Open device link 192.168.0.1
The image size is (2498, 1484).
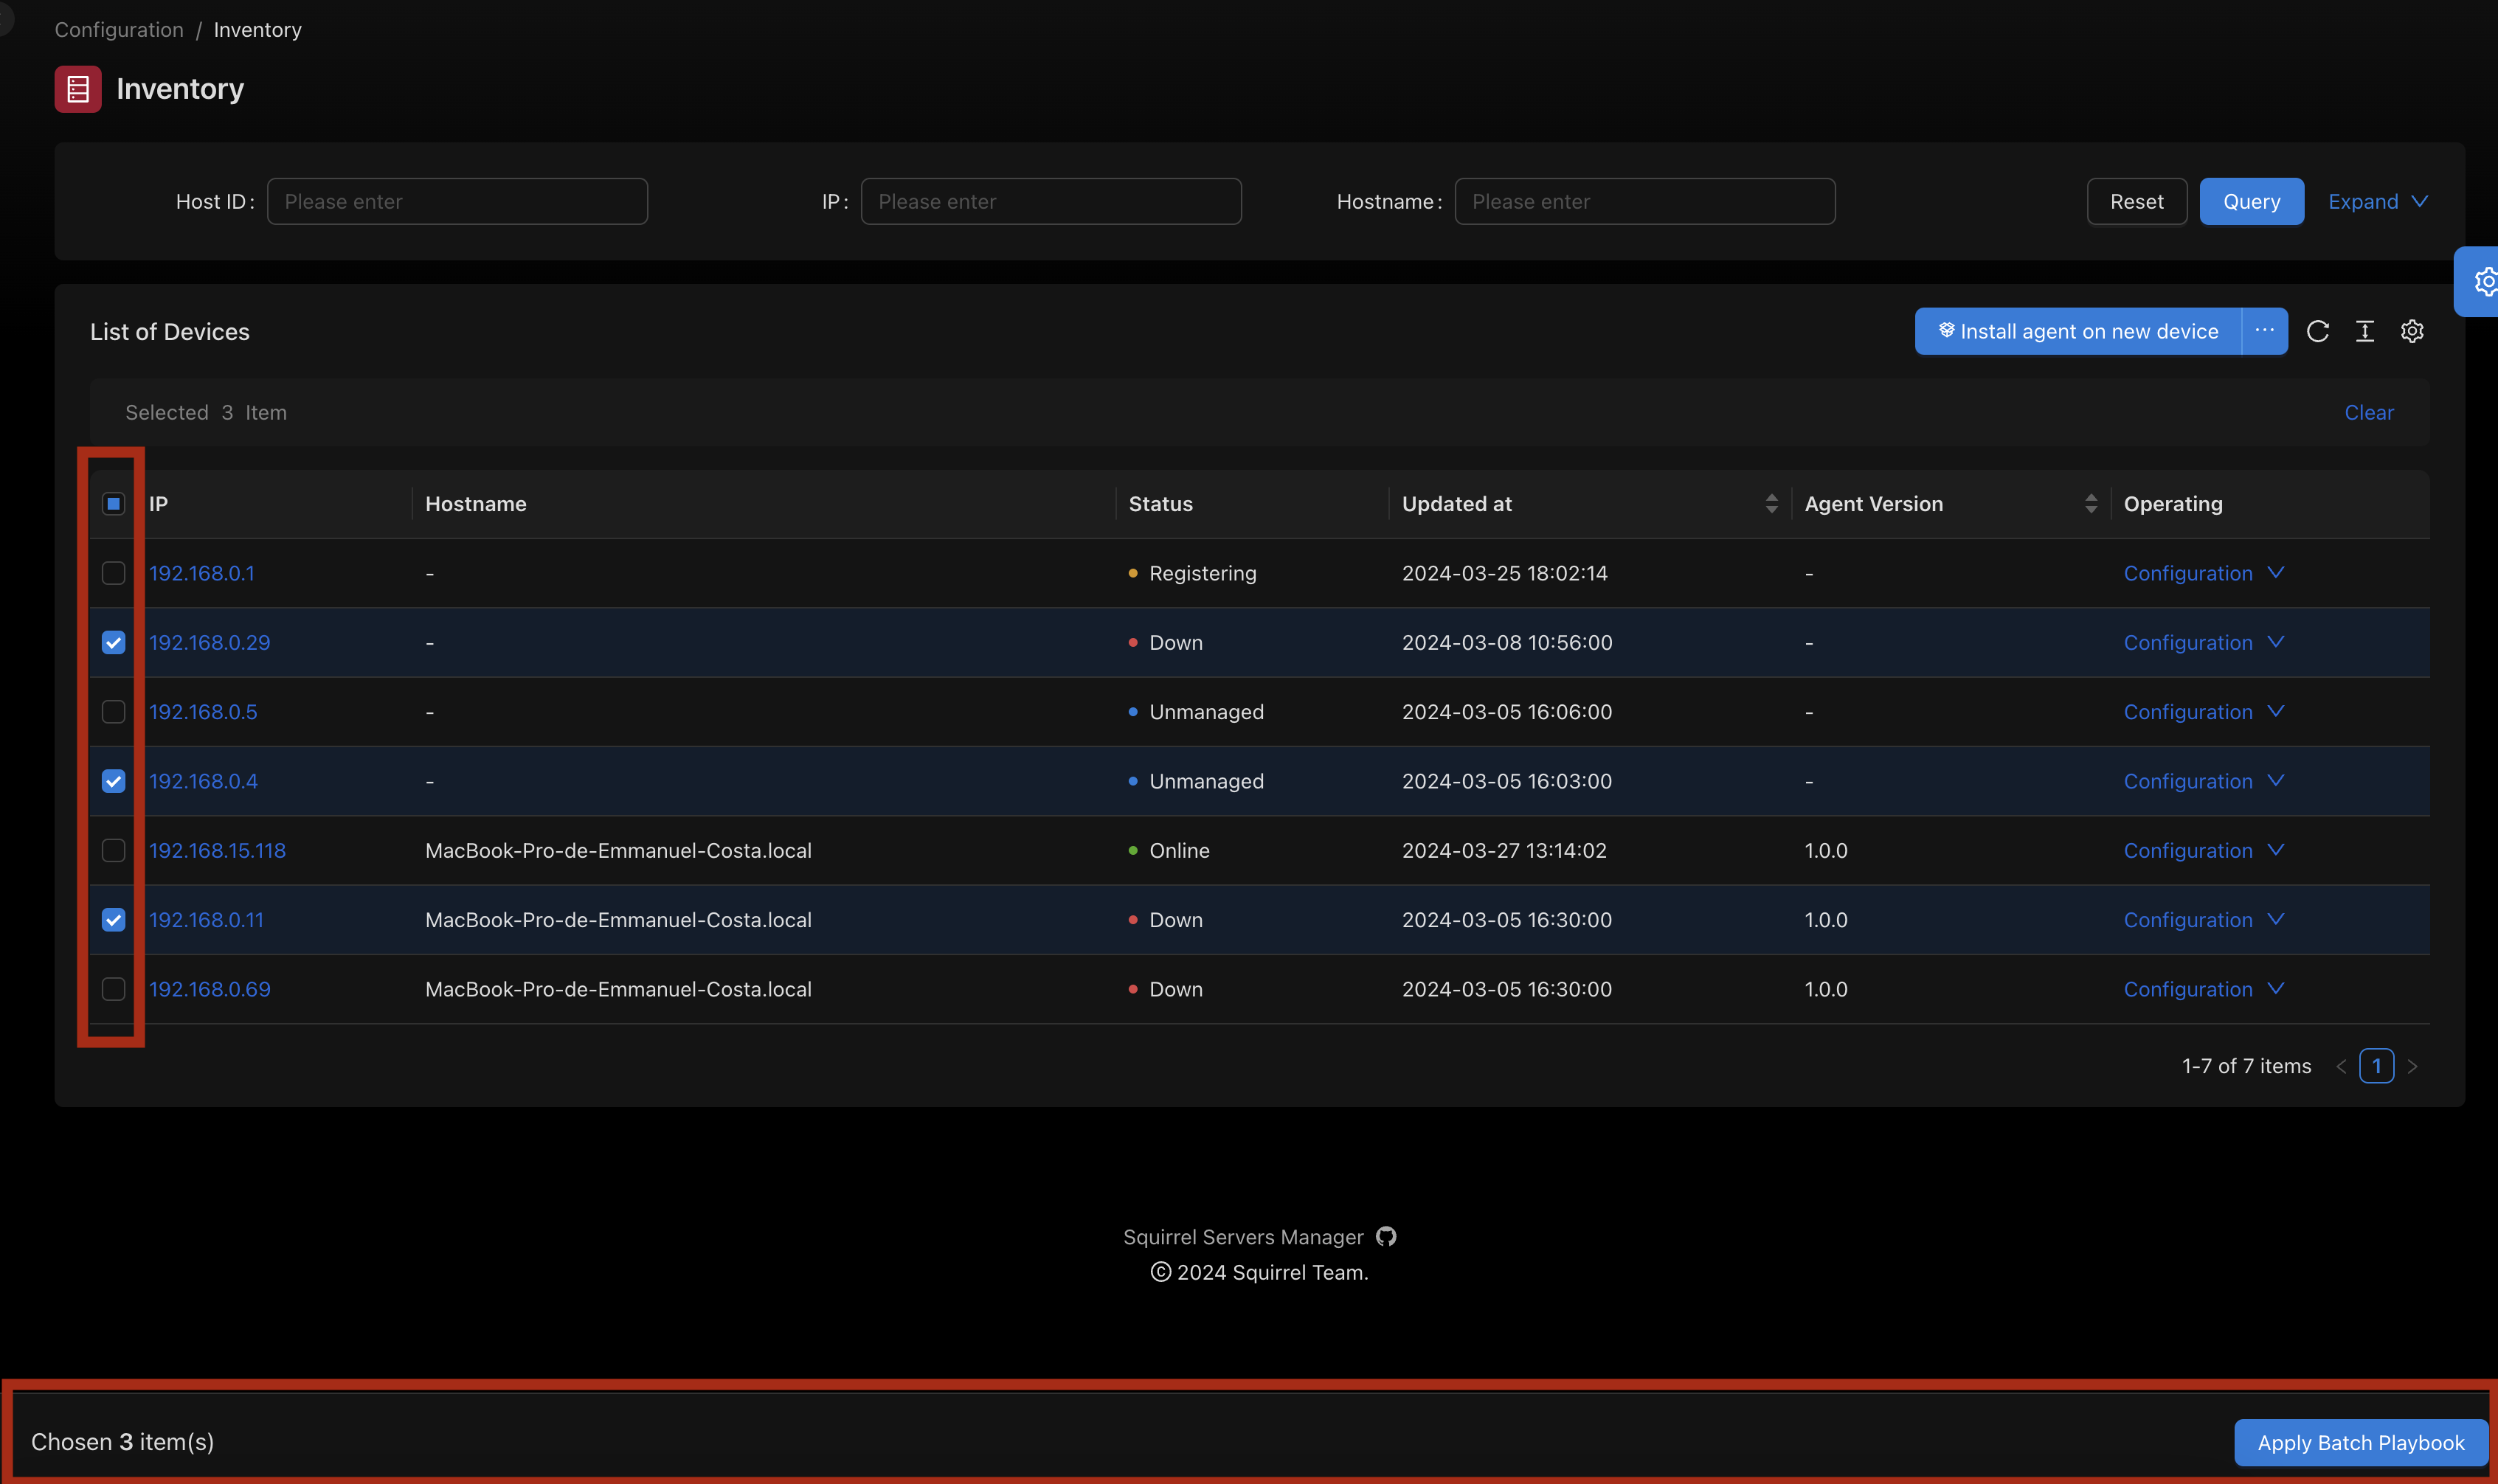[x=201, y=573]
